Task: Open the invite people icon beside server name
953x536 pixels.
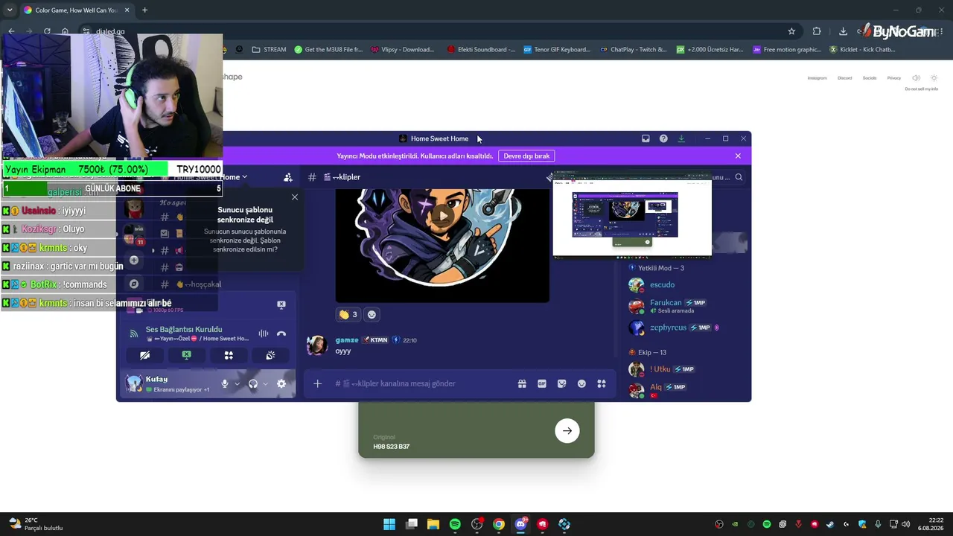Action: point(288,177)
